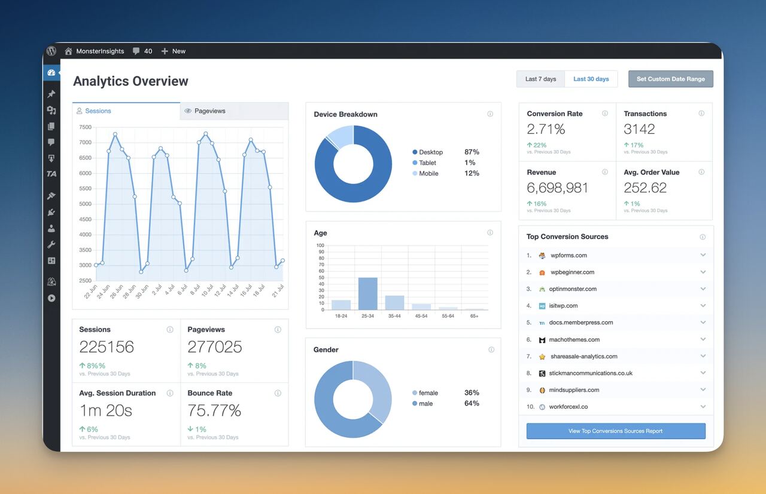Image resolution: width=766 pixels, height=494 pixels.
Task: Open Tools via the wrench sidebar icon
Action: pyautogui.click(x=51, y=245)
